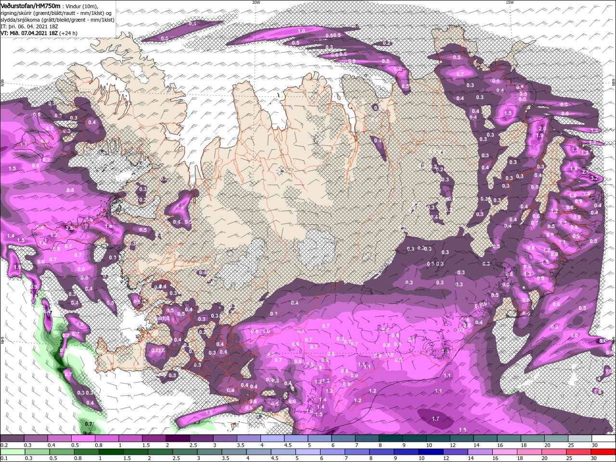The image size is (616, 462).
Task: Click the '20W' longitude label
Action: pos(256,2)
